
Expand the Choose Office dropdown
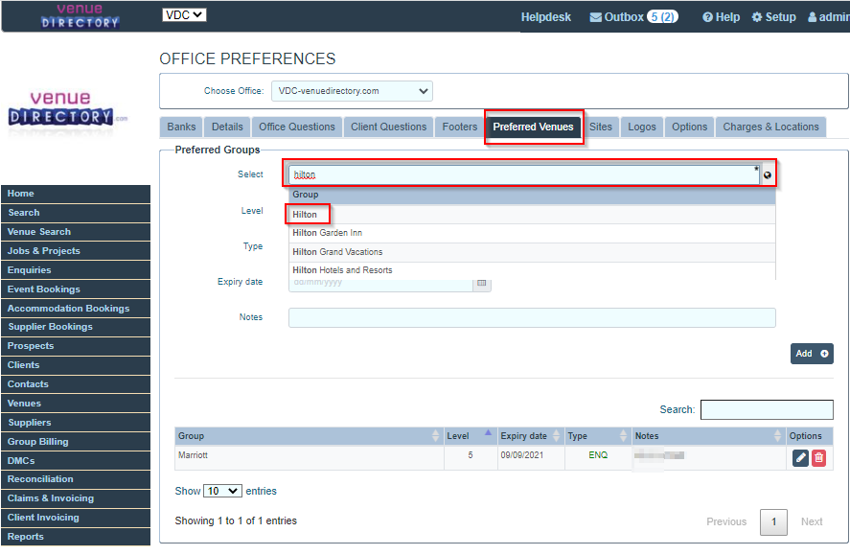pos(352,91)
